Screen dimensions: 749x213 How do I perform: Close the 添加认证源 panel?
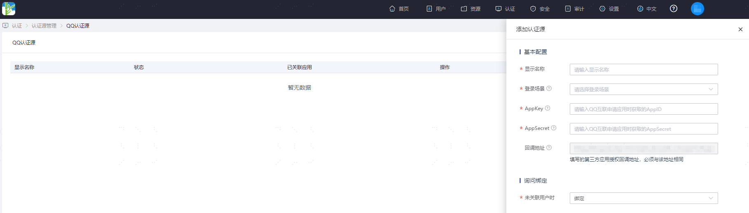tap(740, 29)
